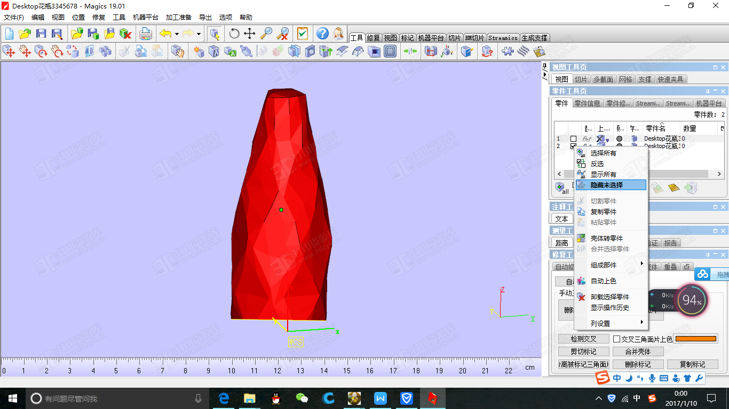The image size is (729, 409).
Task: Untick the checkbox for part row 2
Action: click(x=573, y=146)
